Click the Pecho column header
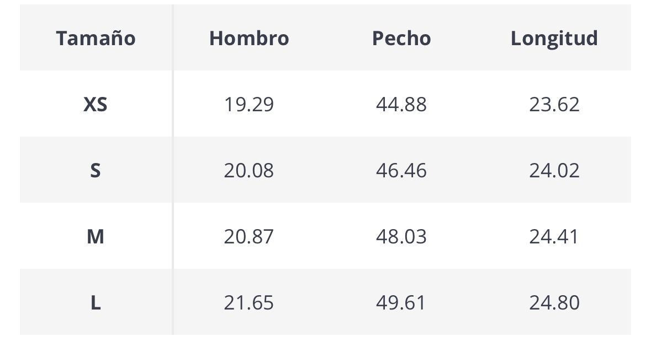Image resolution: width=651 pixels, height=342 pixels. 401,38
